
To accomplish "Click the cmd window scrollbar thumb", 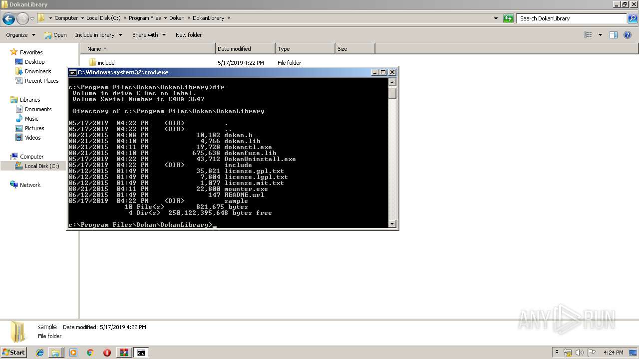I will coord(392,93).
